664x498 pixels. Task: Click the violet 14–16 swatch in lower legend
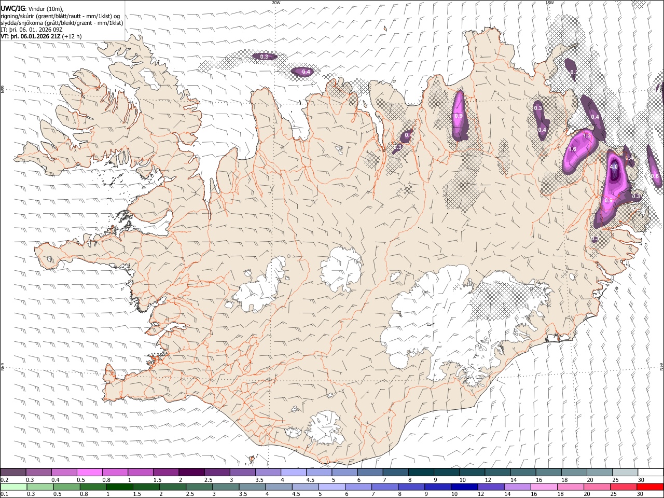(517, 487)
